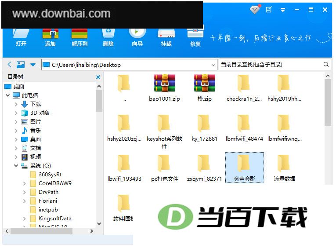336x248 pixels.
Task: Collapse the 系统 (C:) tree node
Action: coord(16,166)
